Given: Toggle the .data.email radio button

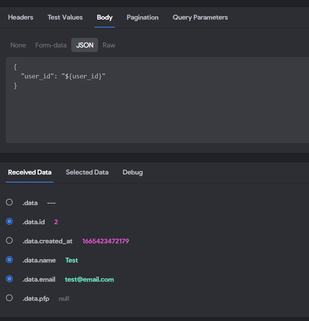Looking at the screenshot, I should pos(10,279).
